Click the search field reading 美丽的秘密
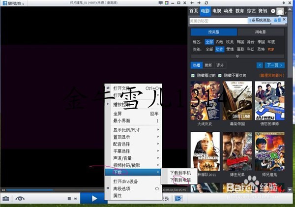 click(218, 21)
